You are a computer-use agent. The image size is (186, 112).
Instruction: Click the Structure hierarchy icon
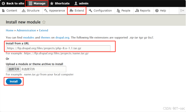(x=24, y=11)
